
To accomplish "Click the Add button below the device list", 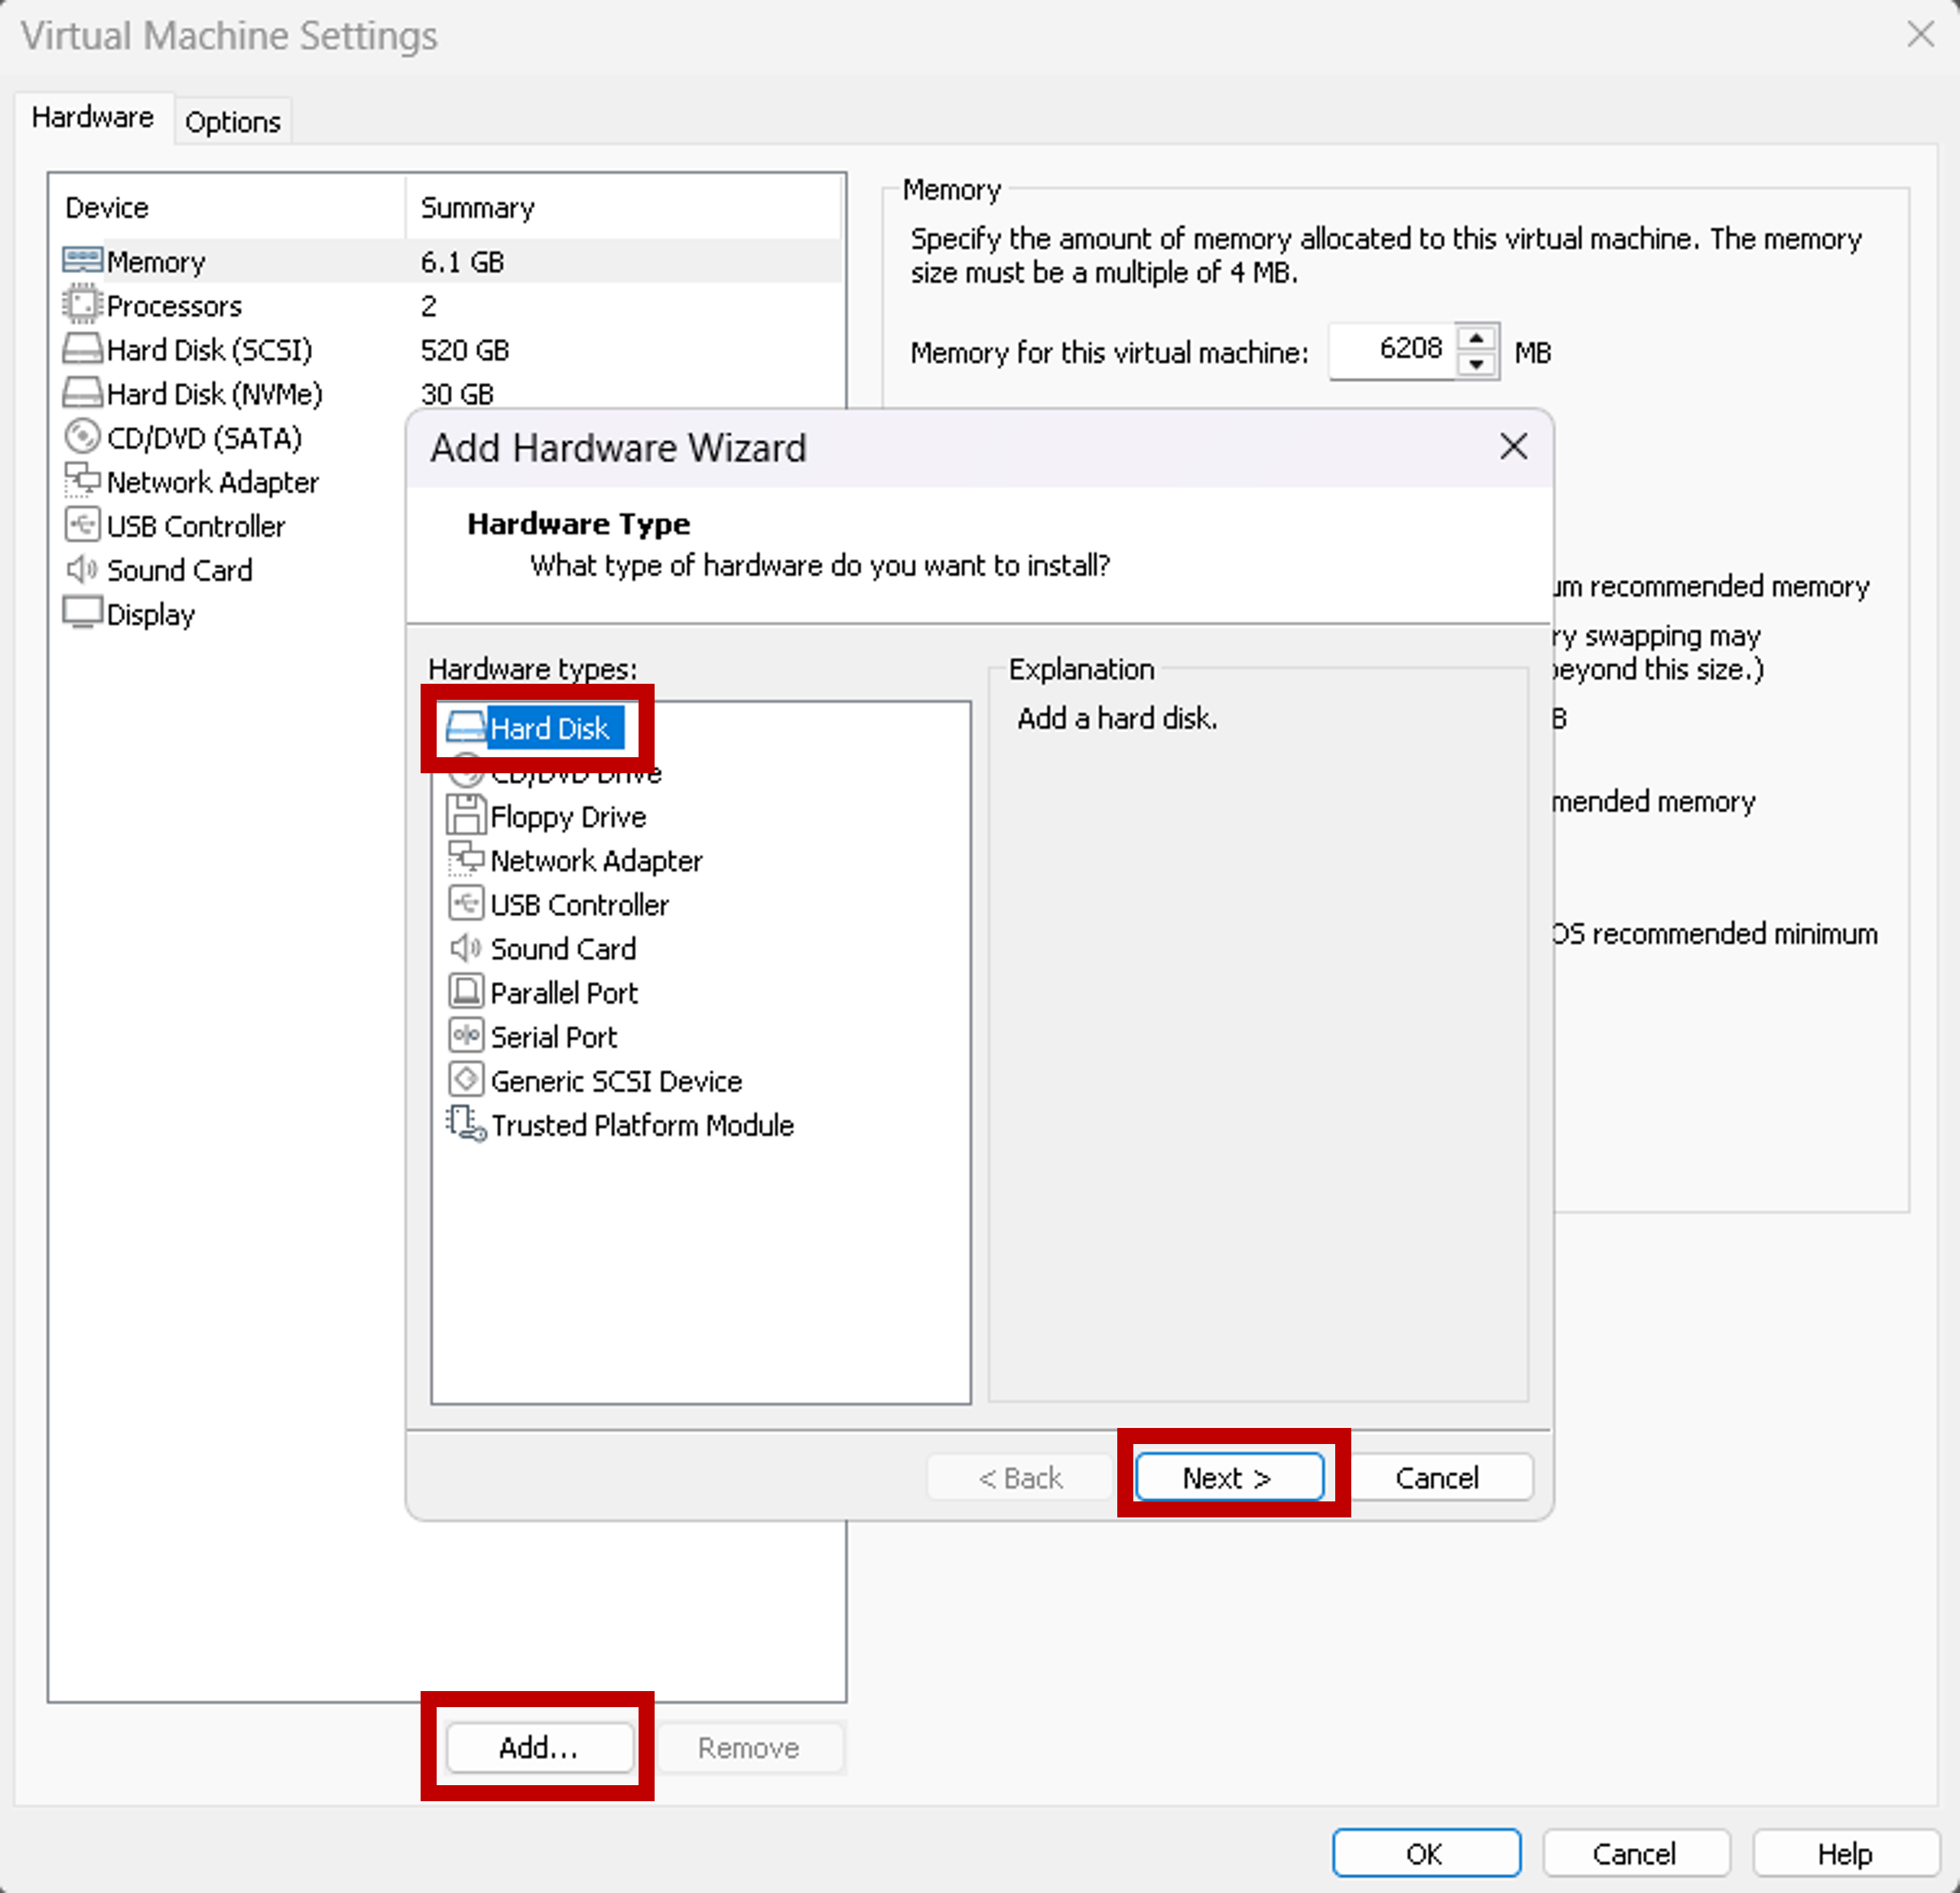I will [538, 1747].
